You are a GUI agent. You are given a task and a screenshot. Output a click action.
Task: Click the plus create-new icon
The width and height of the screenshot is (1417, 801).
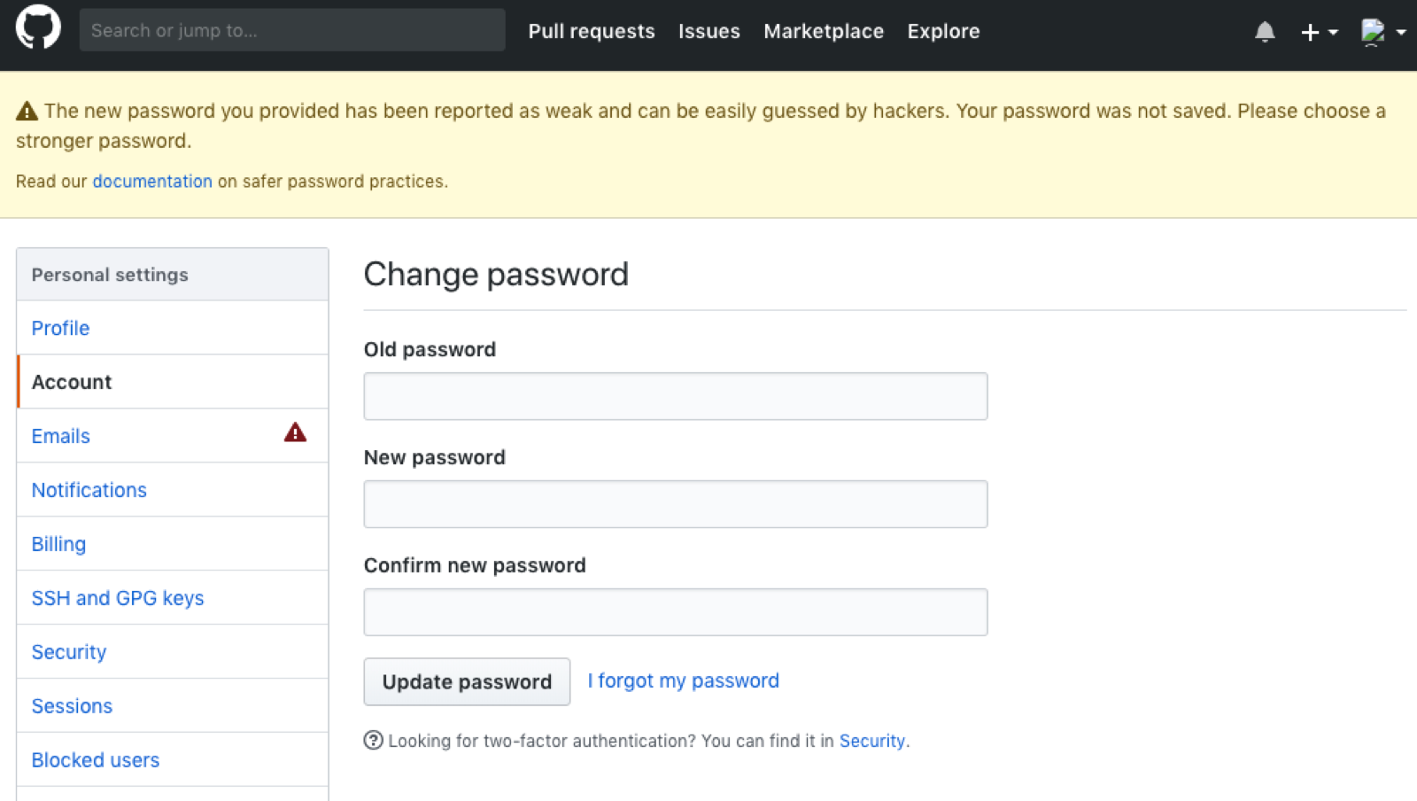tap(1310, 32)
